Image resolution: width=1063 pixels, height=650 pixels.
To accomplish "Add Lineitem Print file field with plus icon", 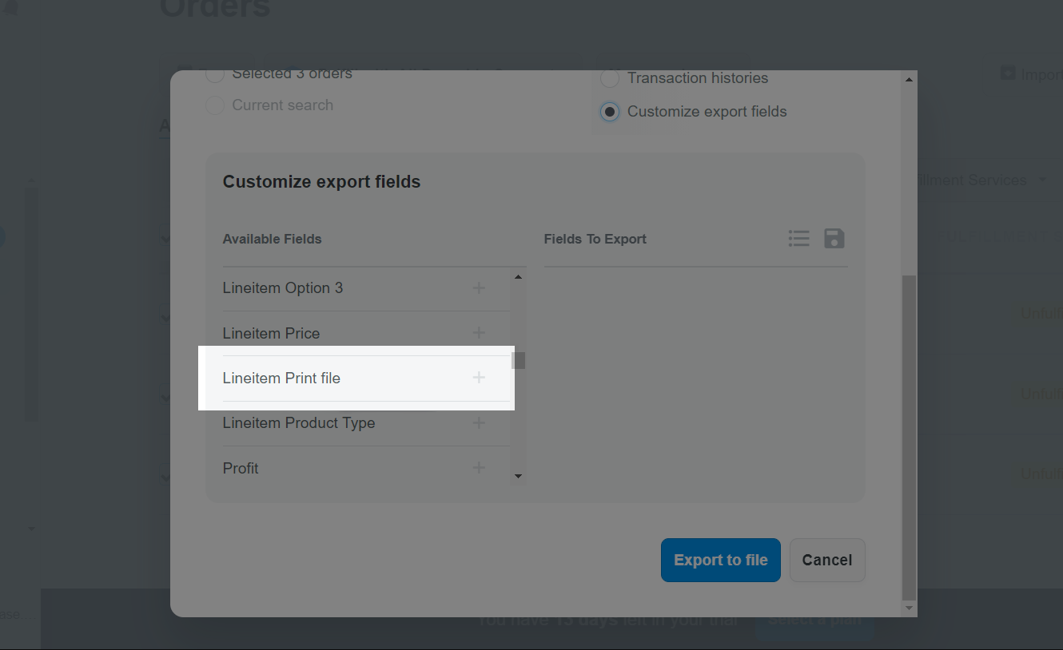I will point(479,378).
